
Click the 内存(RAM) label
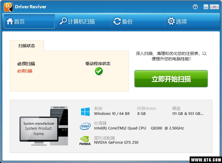pyautogui.click(x=147, y=108)
